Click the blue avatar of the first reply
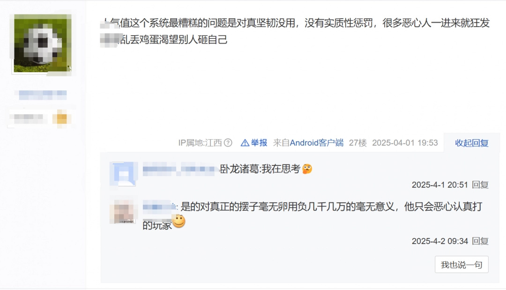 [x=123, y=174]
